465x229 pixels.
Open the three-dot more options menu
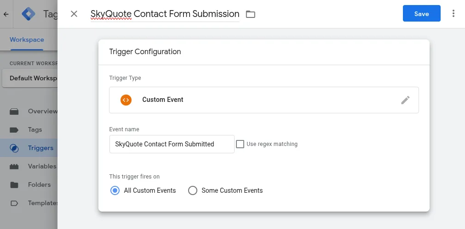coord(453,13)
